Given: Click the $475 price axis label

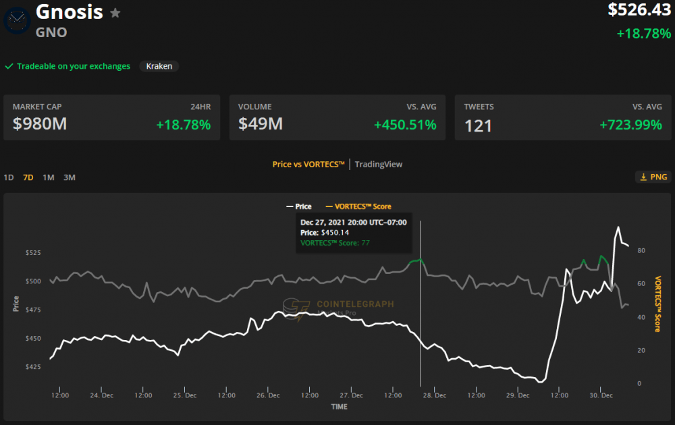Looking at the screenshot, I should tap(33, 310).
